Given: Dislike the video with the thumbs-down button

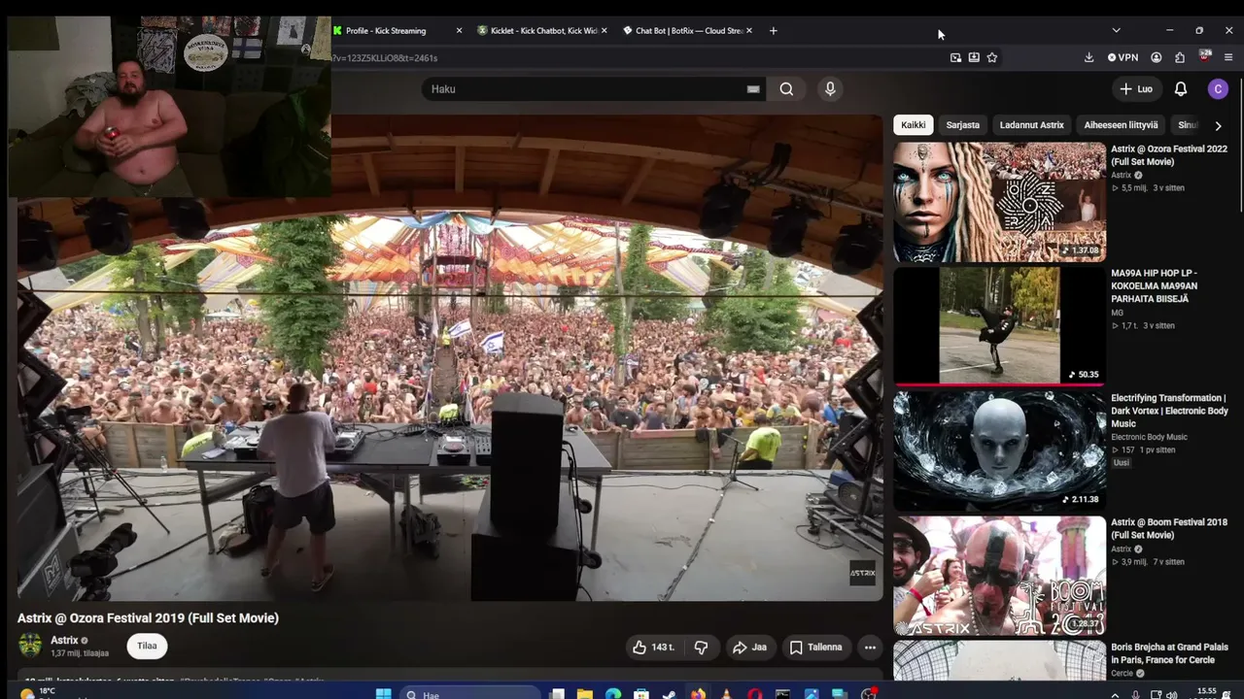Looking at the screenshot, I should [x=701, y=648].
